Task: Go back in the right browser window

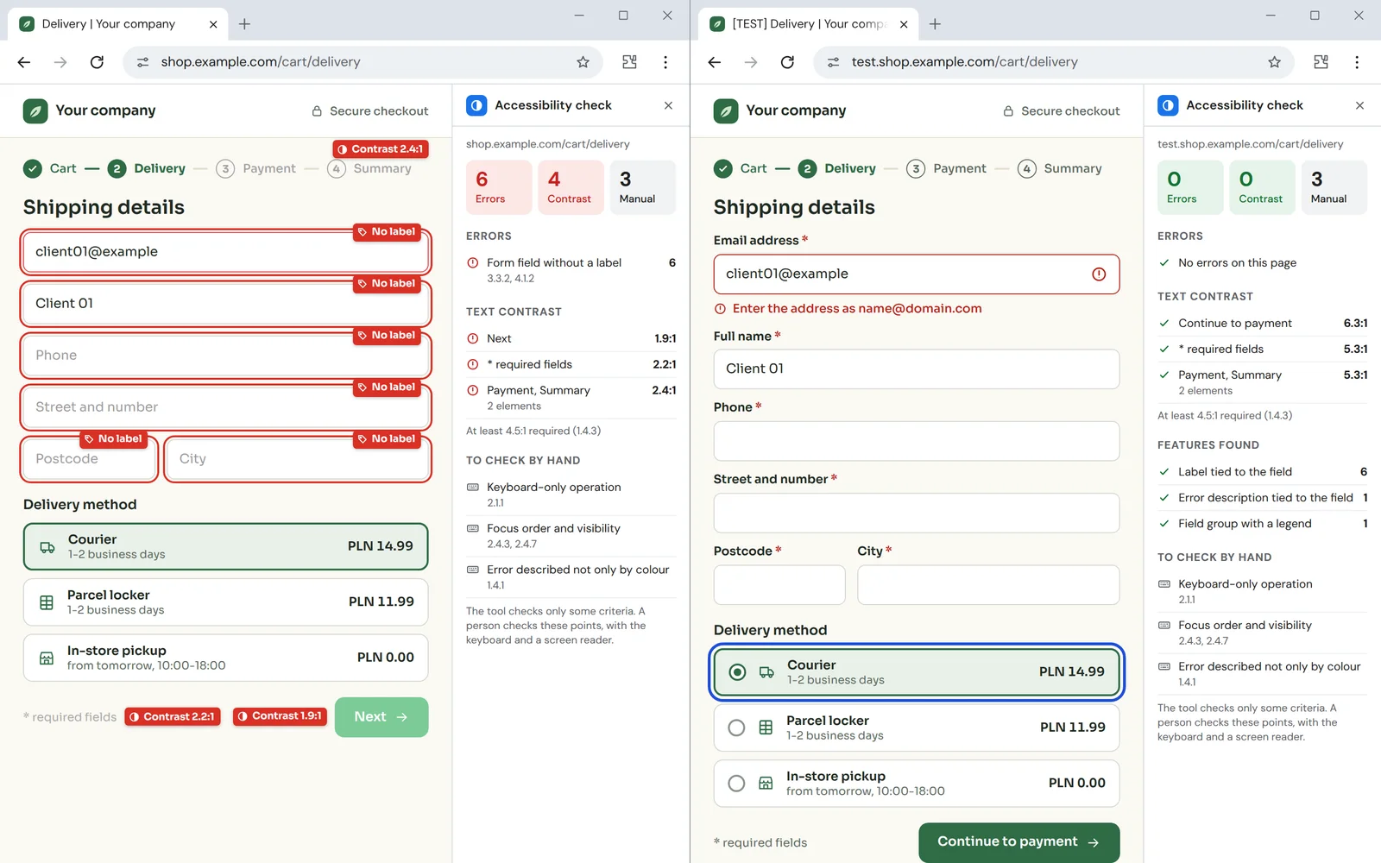Action: 715,62
